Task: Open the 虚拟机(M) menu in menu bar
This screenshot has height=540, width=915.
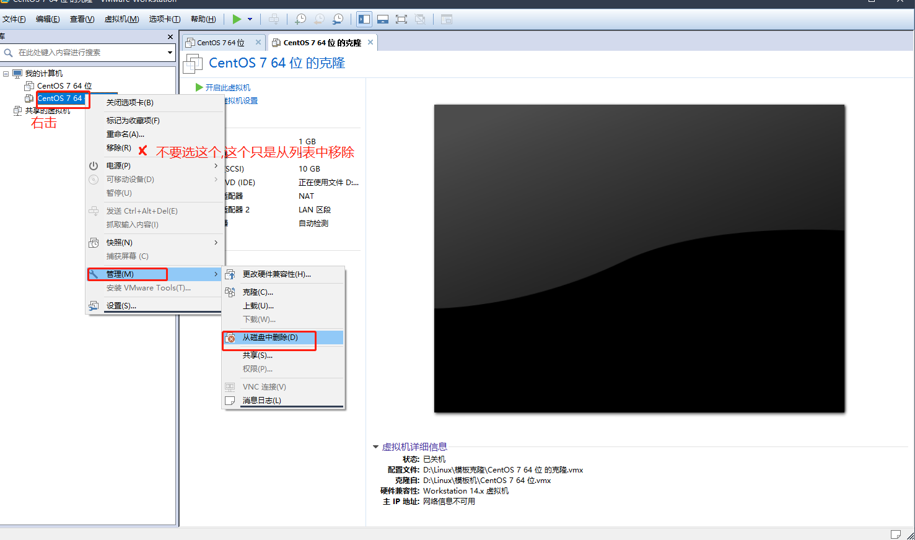Action: (x=121, y=19)
